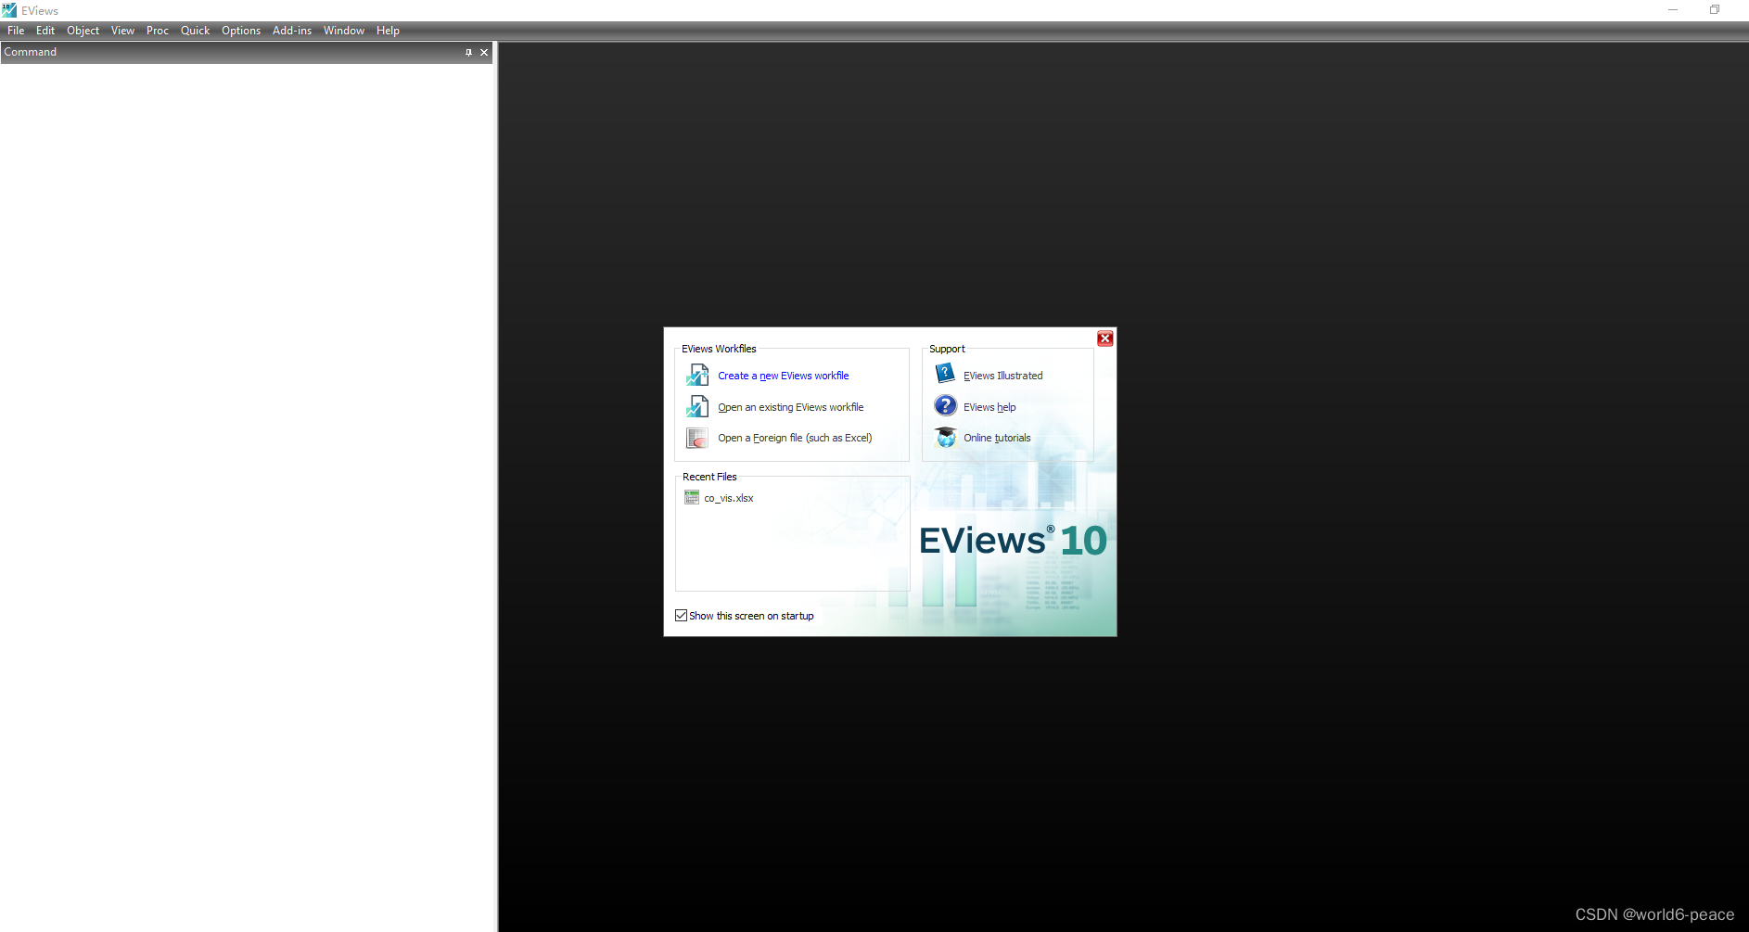Screen dimensions: 1749x932
Task: Open co_vis.xlsx from Recent Files
Action: 730,497
